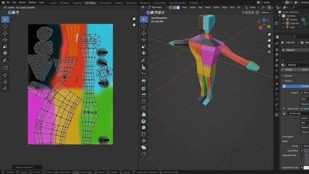This screenshot has width=309, height=174.
Task: Click the blue Z axis on navigation gizmo
Action: click(264, 20)
